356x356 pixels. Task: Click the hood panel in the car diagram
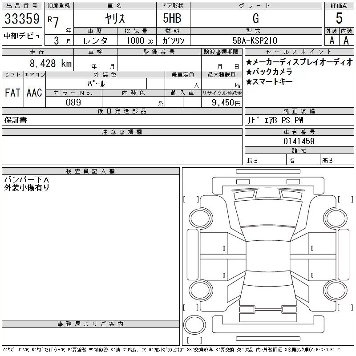tap(268, 214)
